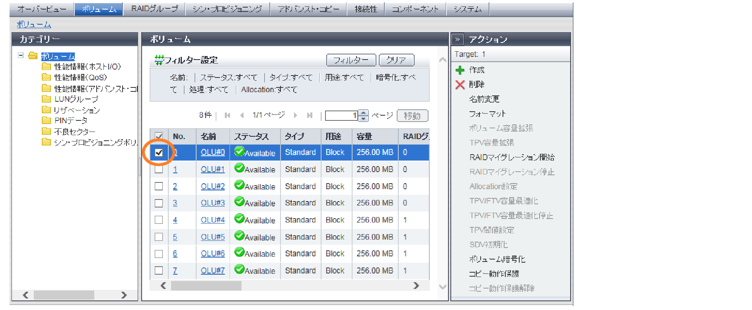Jump to last page arrow icon
This screenshot has height=310, width=752.
coord(310,115)
